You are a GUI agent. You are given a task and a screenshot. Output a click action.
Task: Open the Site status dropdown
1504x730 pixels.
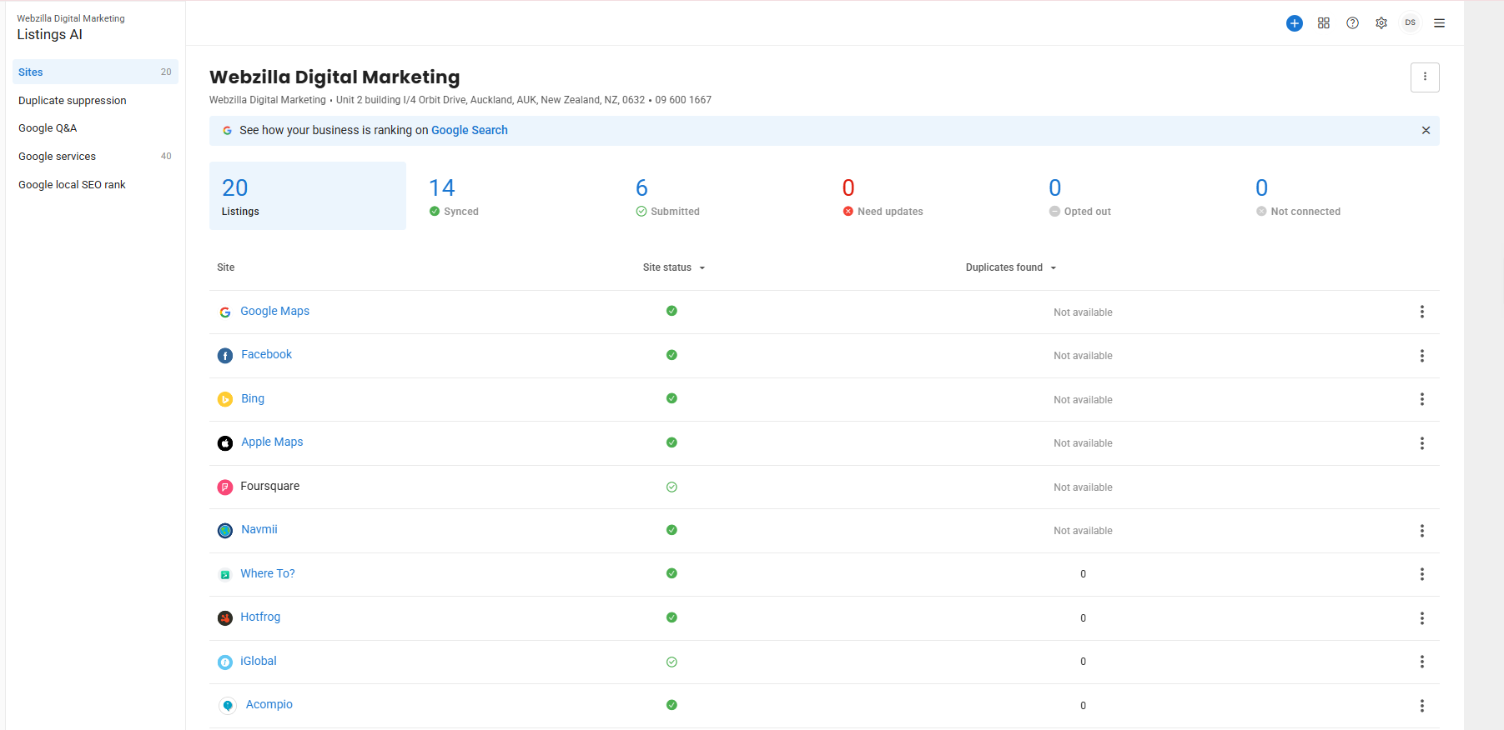(x=674, y=267)
